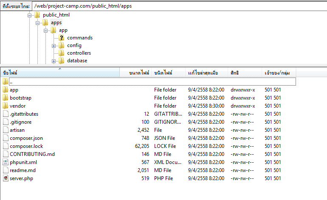This screenshot has width=327, height=200.
Task: Select config label in directory tree
Action: 74,45
